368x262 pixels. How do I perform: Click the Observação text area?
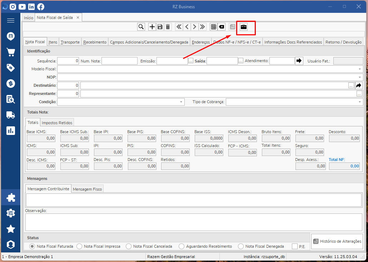click(x=194, y=222)
